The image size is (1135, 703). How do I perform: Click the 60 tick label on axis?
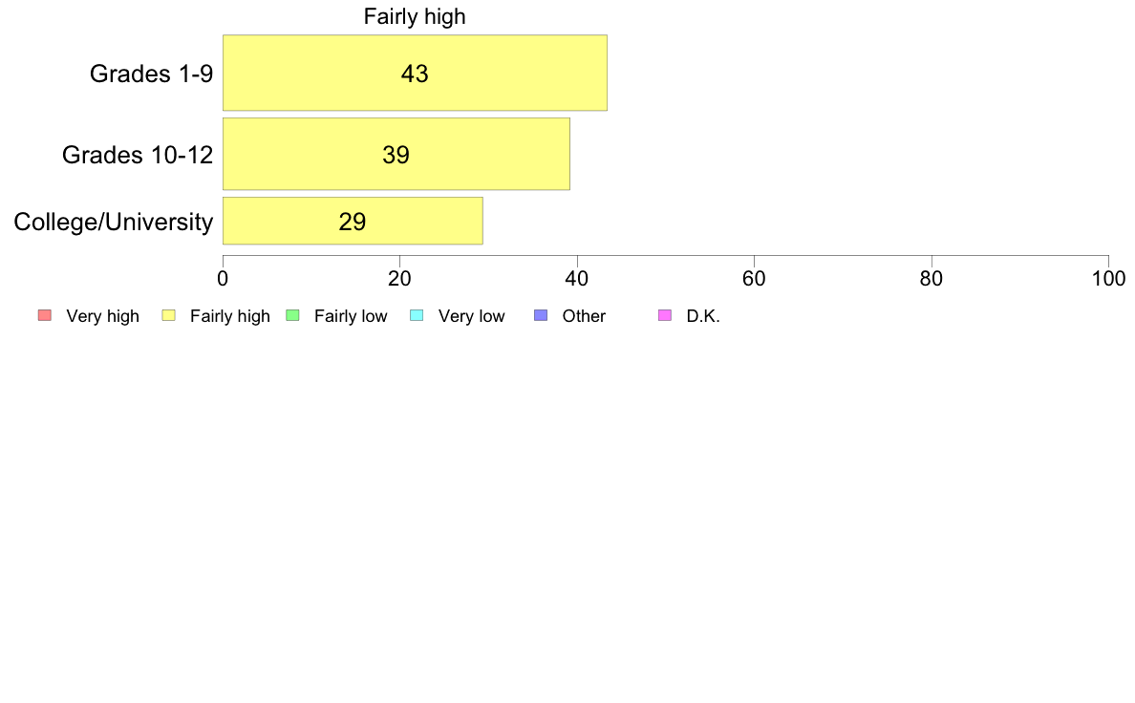(754, 279)
